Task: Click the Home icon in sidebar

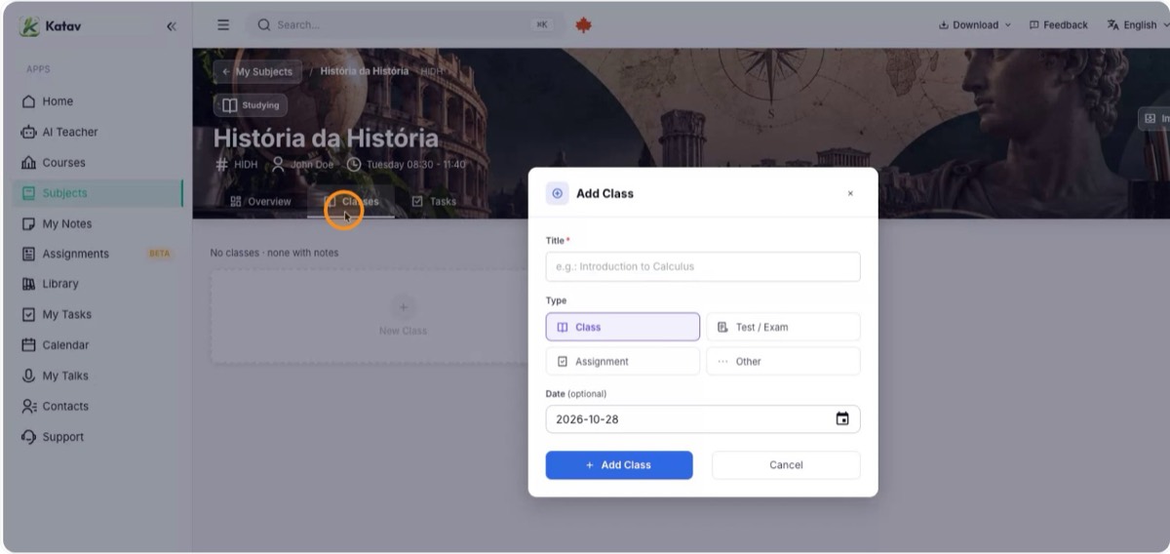Action: coord(28,101)
